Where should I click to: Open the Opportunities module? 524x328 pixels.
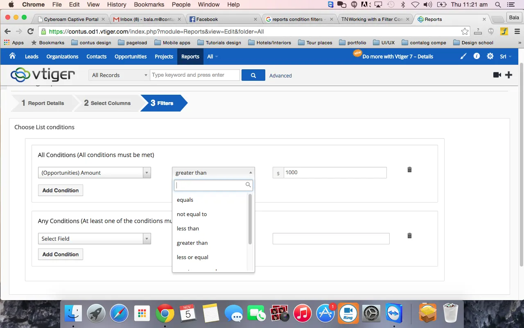(x=131, y=57)
